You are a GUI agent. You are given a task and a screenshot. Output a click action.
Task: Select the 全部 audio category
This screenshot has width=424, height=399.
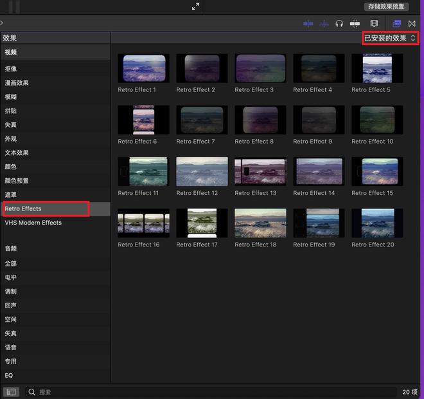click(11, 264)
